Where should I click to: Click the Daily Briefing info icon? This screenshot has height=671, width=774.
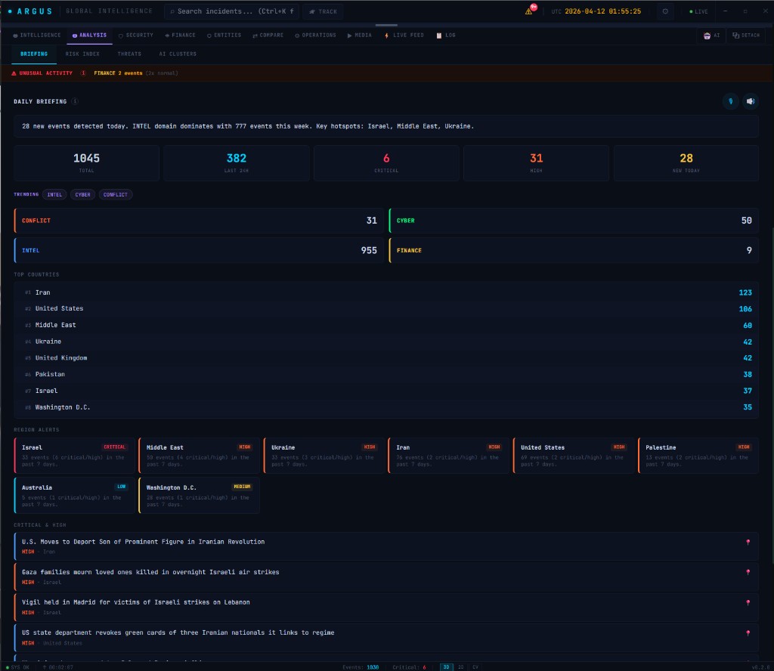75,102
